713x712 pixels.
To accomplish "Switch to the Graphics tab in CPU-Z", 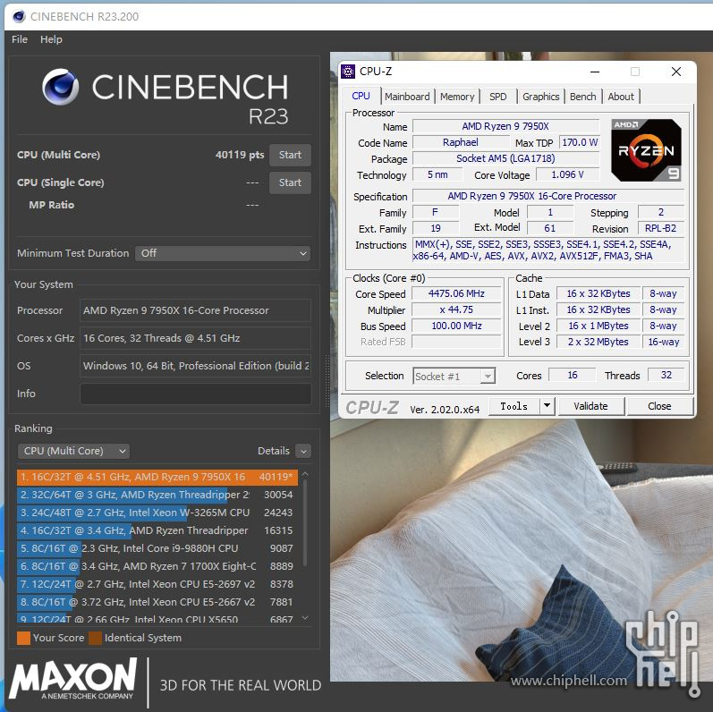I will point(540,97).
